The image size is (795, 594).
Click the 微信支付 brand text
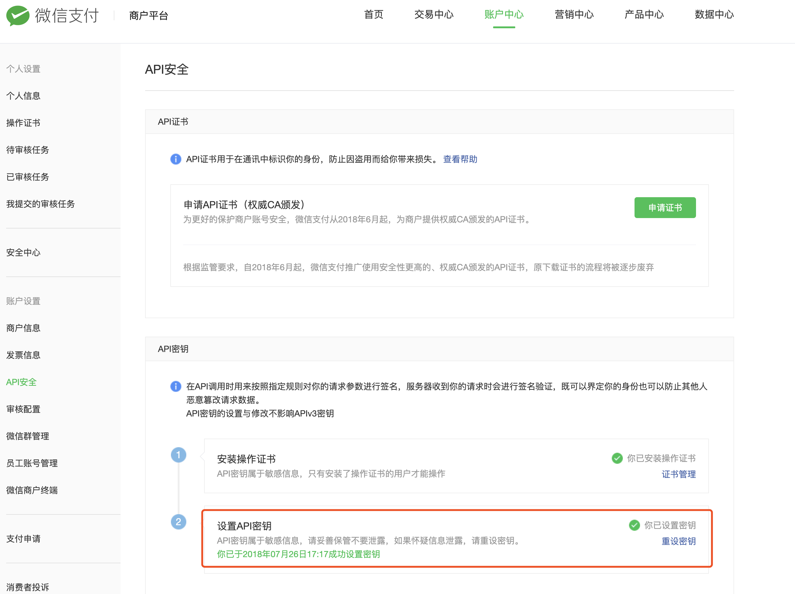click(x=67, y=15)
